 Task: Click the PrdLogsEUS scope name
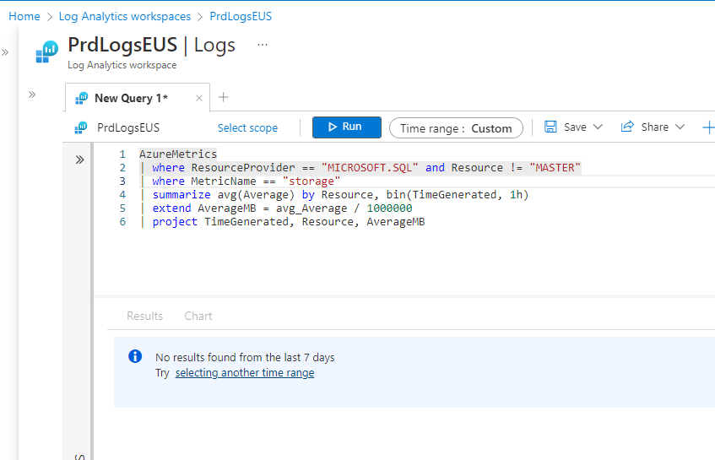pyautogui.click(x=128, y=127)
